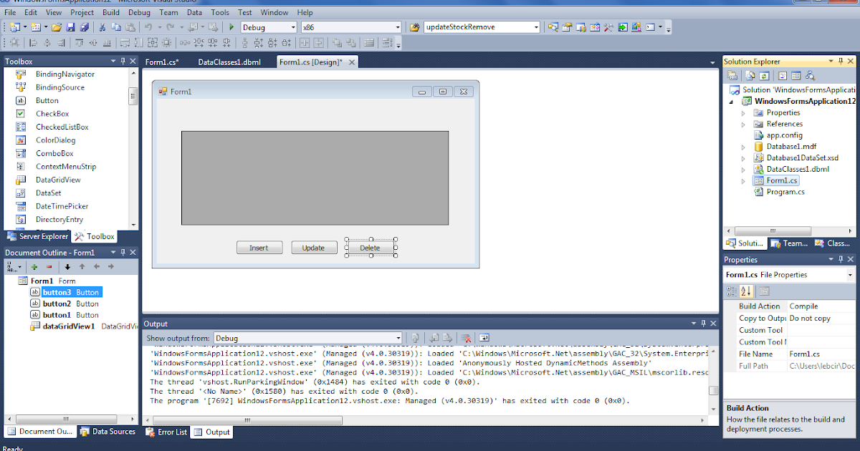Save all files using the Save All icon
Image resolution: width=860 pixels, height=451 pixels.
pos(84,26)
